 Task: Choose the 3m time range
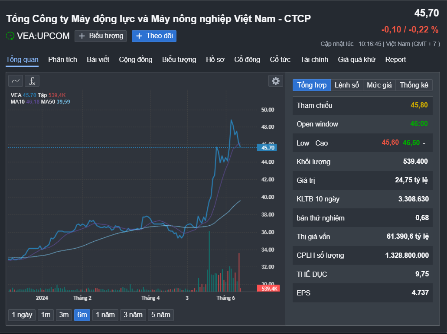click(x=64, y=315)
